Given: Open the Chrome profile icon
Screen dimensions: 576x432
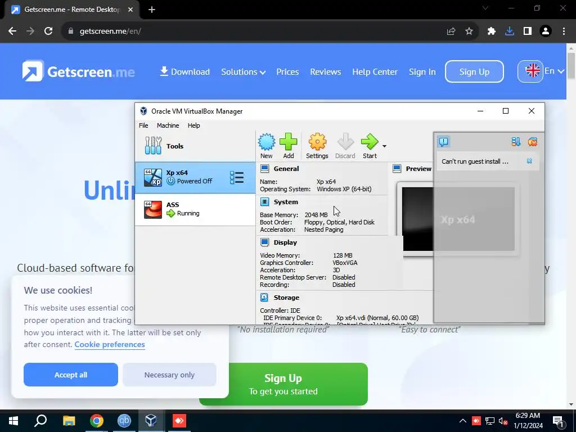Looking at the screenshot, I should tap(546, 31).
